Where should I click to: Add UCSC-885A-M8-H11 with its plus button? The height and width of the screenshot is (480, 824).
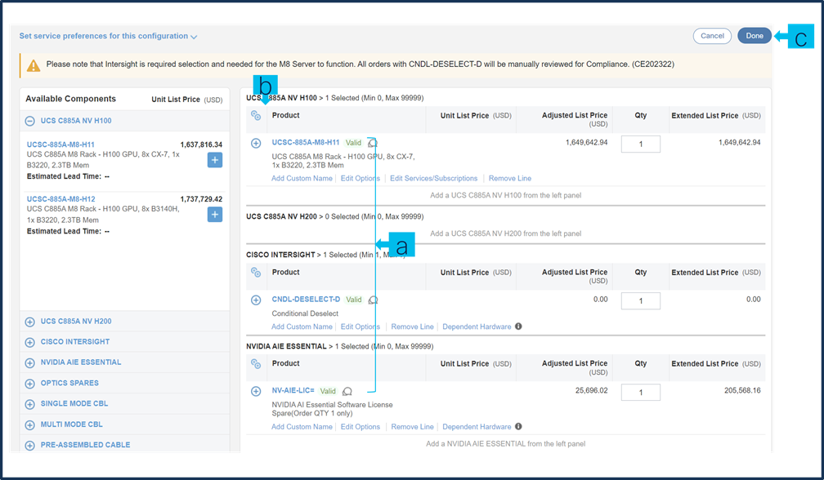[214, 160]
